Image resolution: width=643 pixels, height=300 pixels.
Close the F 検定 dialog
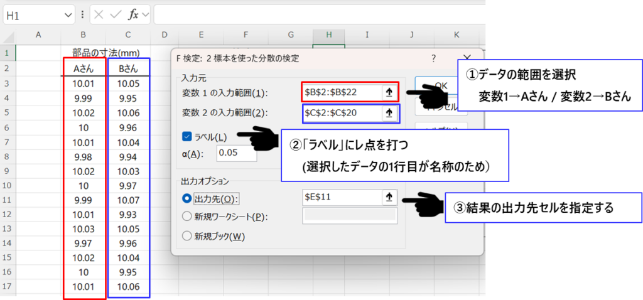point(467,58)
